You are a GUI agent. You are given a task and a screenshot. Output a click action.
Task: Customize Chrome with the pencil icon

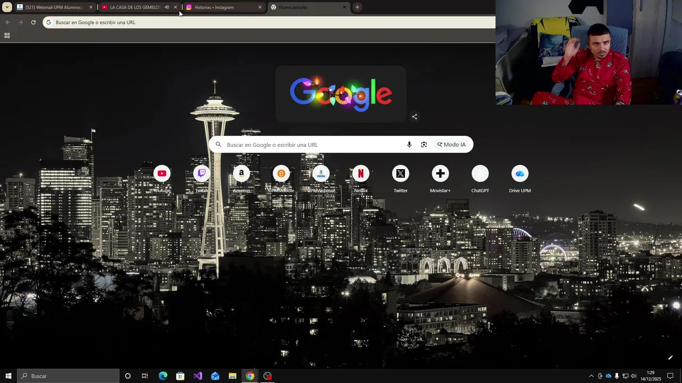[670, 358]
